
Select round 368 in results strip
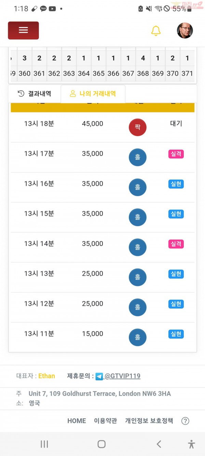[143, 73]
